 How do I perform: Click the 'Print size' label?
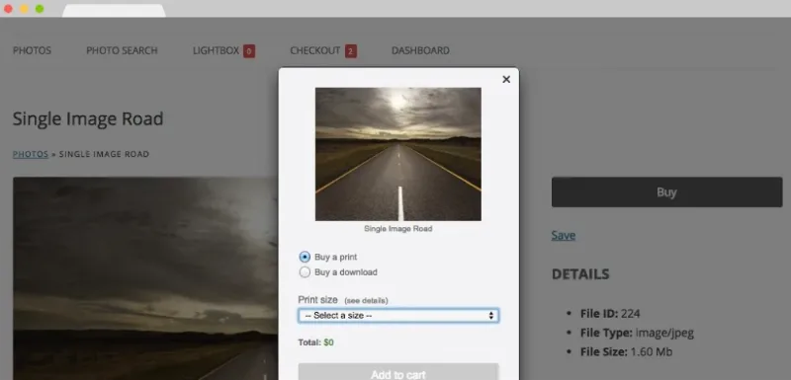317,299
